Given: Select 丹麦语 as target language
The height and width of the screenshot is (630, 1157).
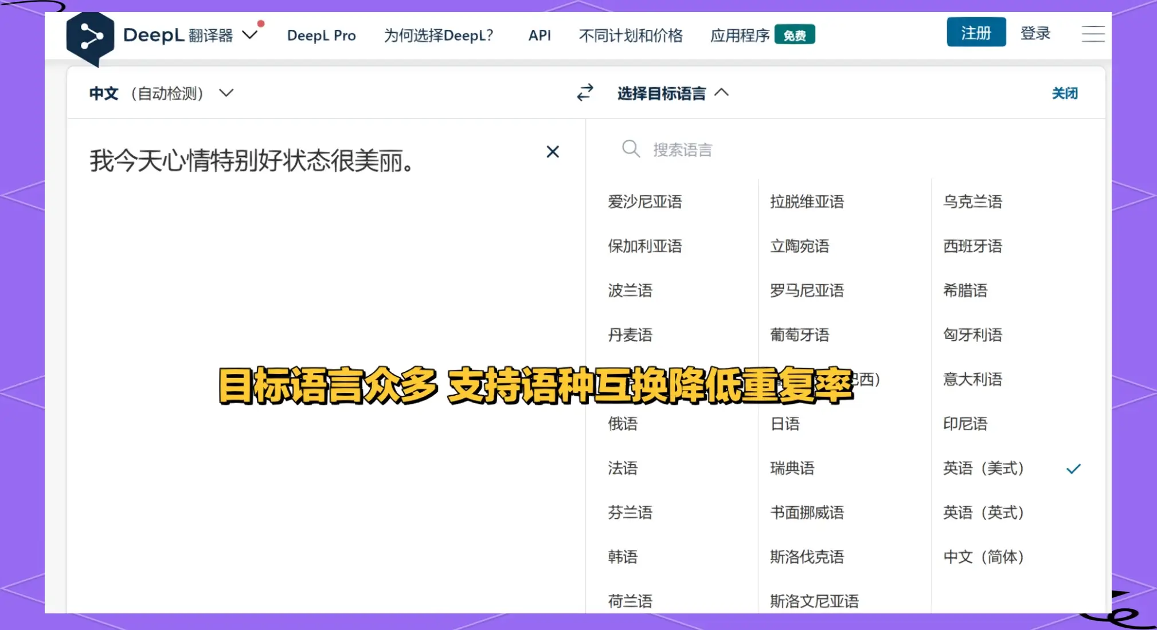Looking at the screenshot, I should point(630,335).
